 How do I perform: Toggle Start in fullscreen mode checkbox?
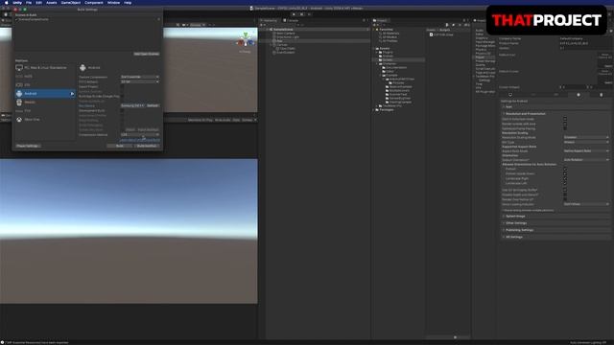tap(565, 119)
